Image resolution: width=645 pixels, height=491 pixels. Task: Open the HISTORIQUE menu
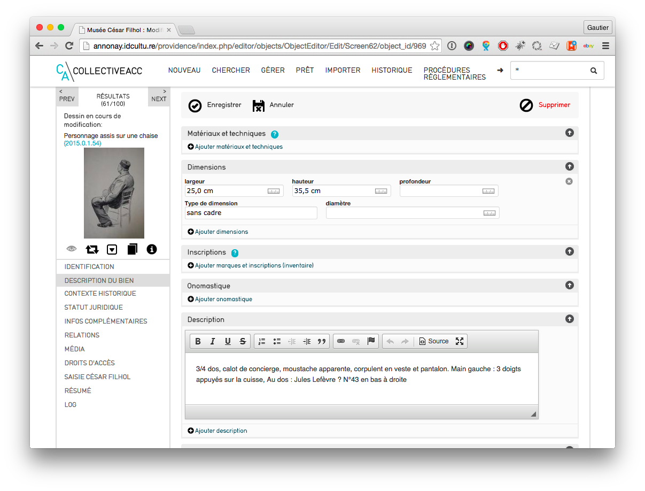tap(392, 70)
